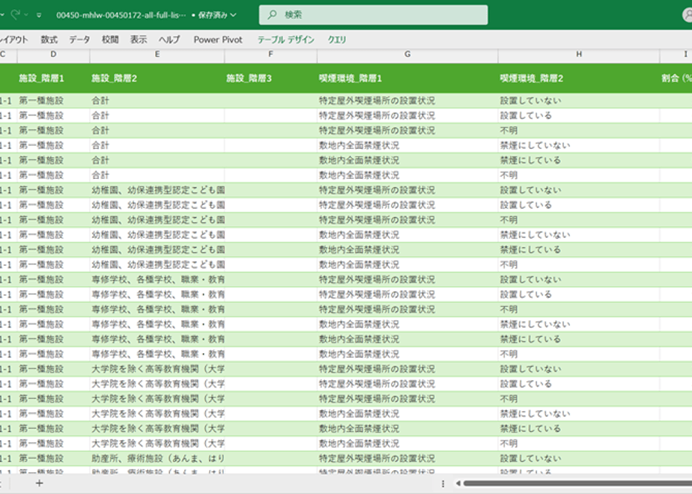Select first-row 第一種施設 cell
The width and height of the screenshot is (692, 494).
(53, 100)
